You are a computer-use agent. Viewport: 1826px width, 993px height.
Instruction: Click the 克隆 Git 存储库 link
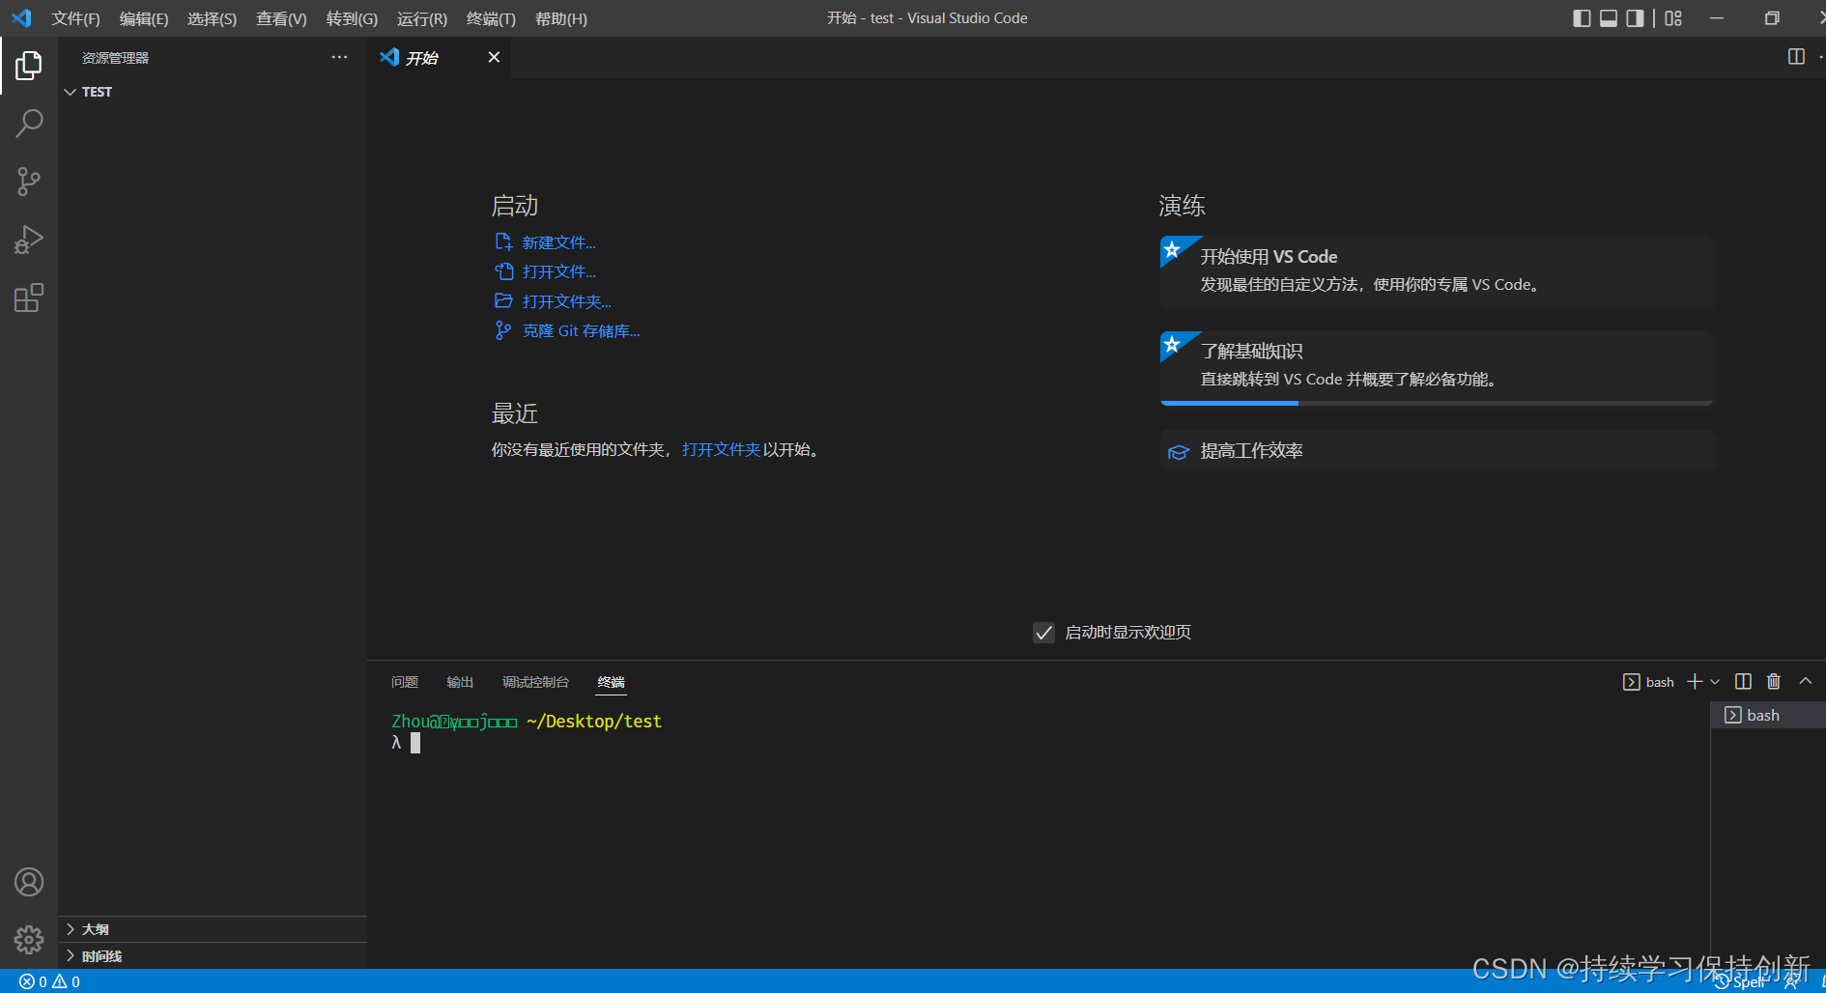click(x=581, y=330)
